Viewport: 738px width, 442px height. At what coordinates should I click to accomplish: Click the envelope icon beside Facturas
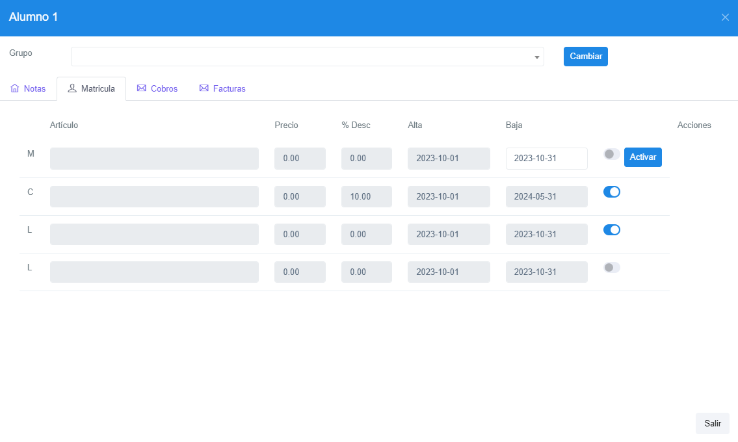pos(204,88)
